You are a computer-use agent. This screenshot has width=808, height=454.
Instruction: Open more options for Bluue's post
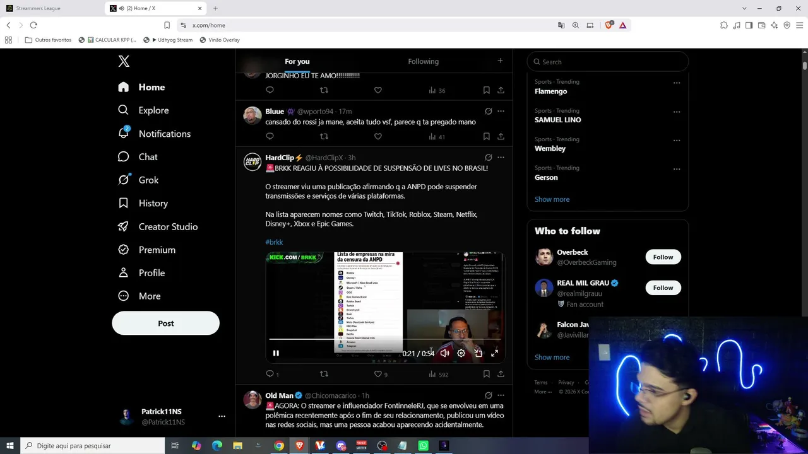pos(501,112)
